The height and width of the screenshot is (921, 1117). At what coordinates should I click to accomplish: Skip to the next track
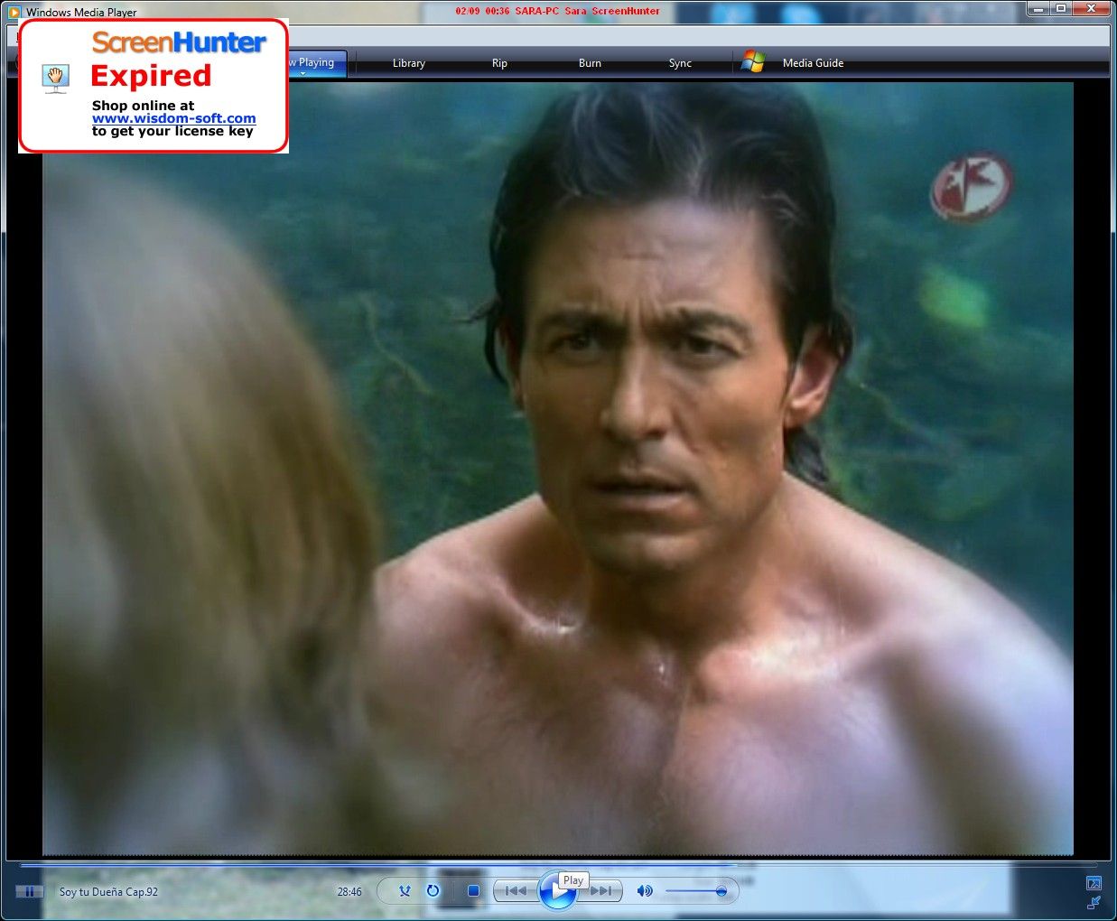601,891
